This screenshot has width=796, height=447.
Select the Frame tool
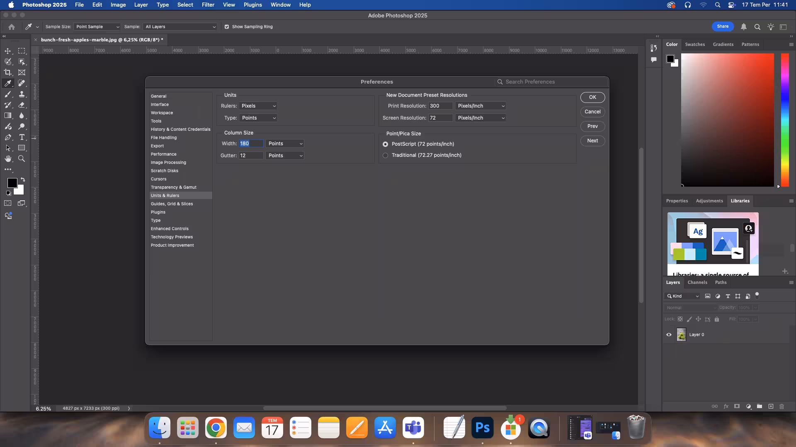(22, 72)
